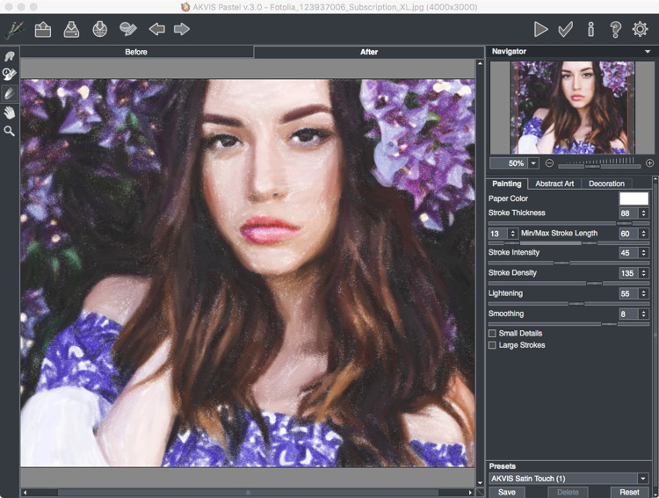Open the Preferences gear icon
Image resolution: width=659 pixels, height=498 pixels.
[x=640, y=29]
